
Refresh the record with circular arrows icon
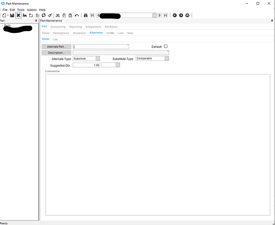44,15
